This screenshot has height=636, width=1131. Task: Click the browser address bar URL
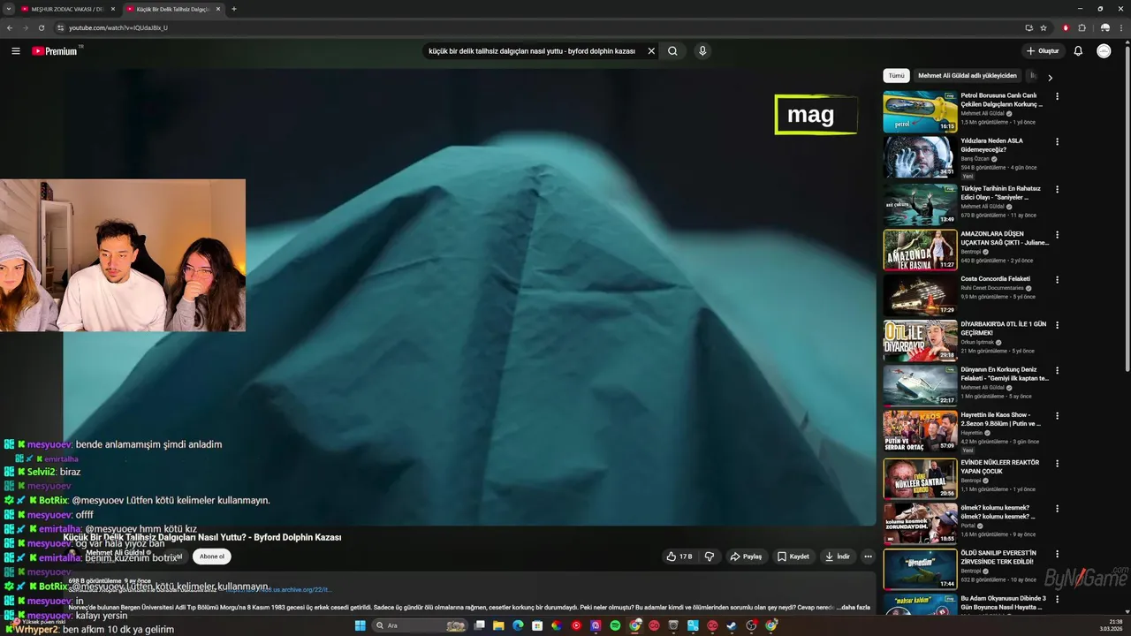coord(118,27)
